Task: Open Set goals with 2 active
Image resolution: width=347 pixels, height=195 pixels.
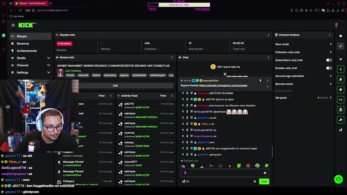Action: coord(303,98)
